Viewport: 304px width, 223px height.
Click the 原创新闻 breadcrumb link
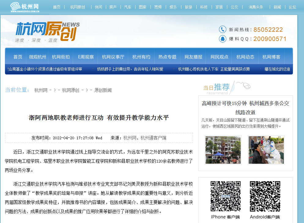click(x=103, y=90)
